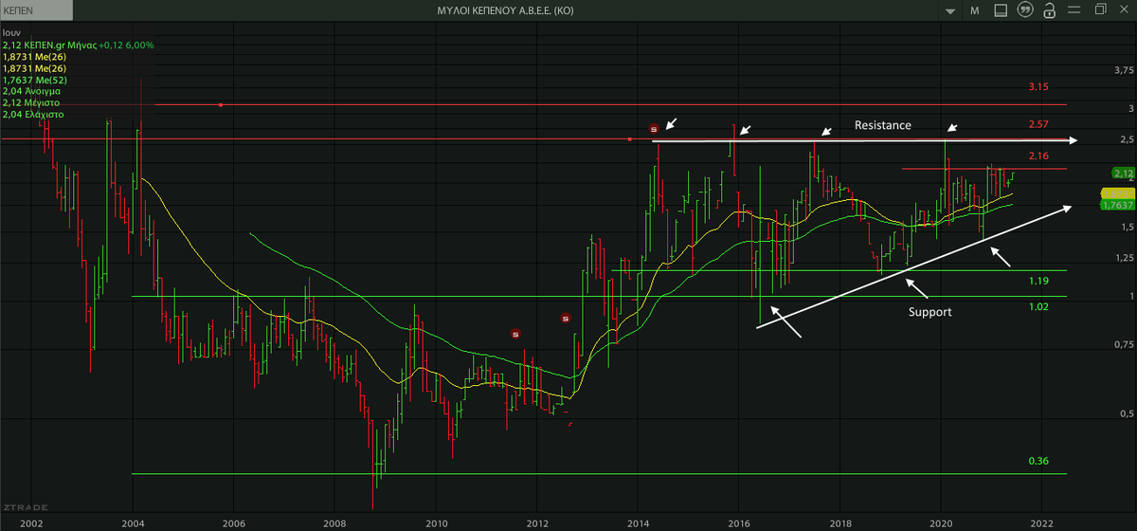Screen dimensions: 1137x531
Task: Click the 2020 year label on time axis
Action: pyautogui.click(x=940, y=522)
